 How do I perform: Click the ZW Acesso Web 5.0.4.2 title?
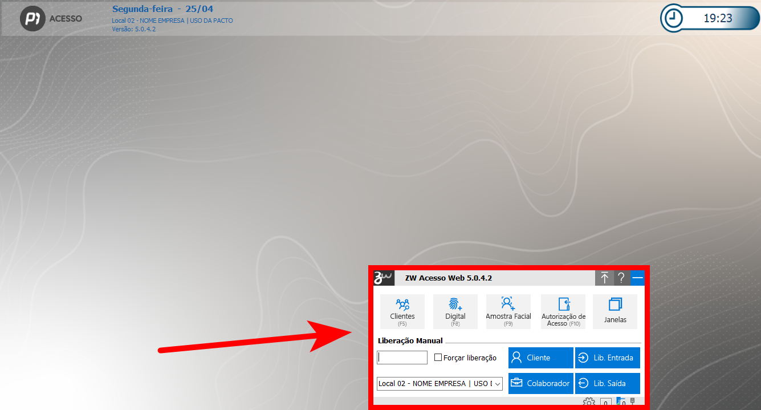tap(448, 278)
